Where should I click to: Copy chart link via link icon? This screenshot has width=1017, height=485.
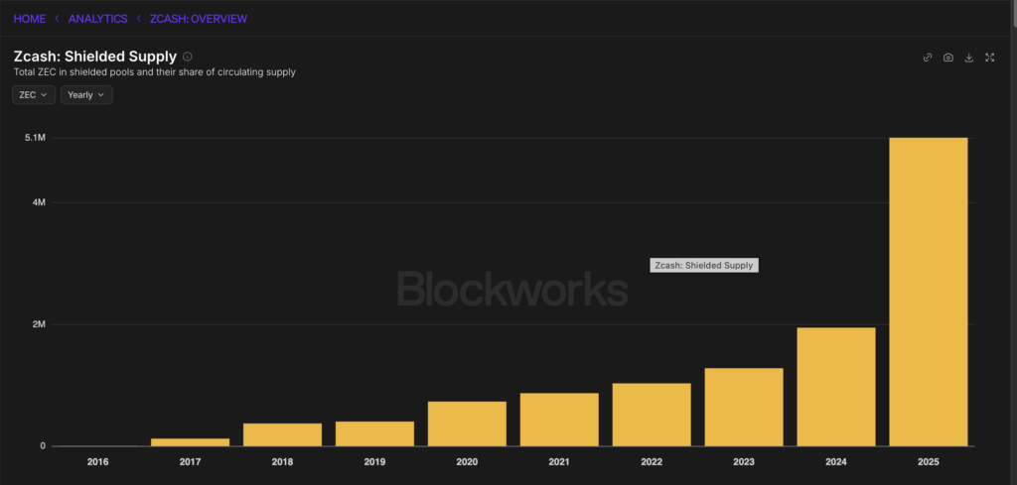pos(928,58)
